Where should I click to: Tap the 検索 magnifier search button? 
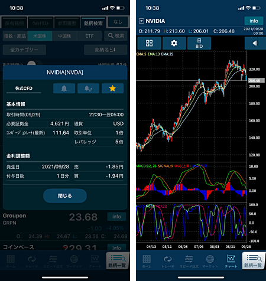pyautogui.click(x=116, y=36)
